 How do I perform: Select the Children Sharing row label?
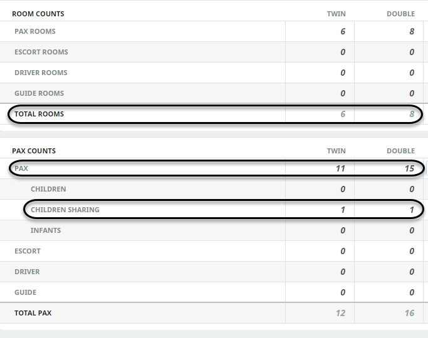point(65,210)
